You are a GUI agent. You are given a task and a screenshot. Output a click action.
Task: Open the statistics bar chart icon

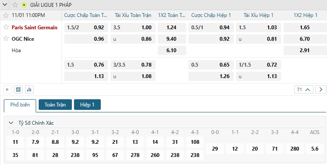(29, 89)
